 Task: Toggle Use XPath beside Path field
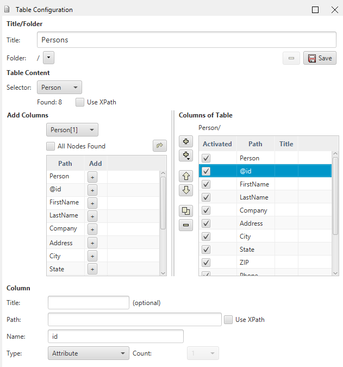coord(229,319)
